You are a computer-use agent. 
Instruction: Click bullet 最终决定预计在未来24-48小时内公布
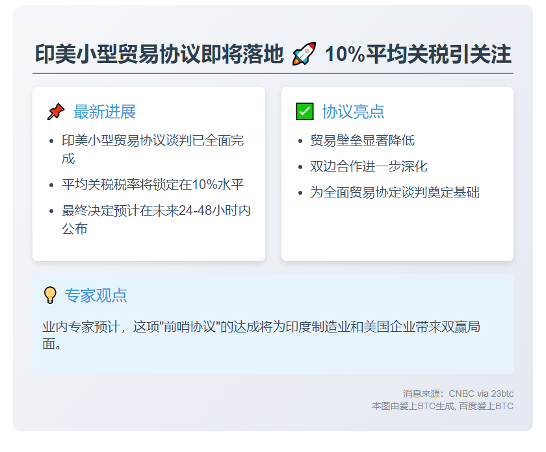pyautogui.click(x=156, y=220)
